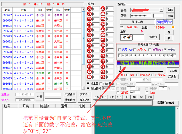Click red number ball 14
The image size is (182, 134).
pos(103,77)
